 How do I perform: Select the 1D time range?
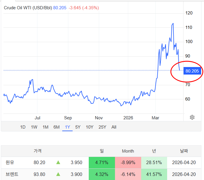point(23,127)
